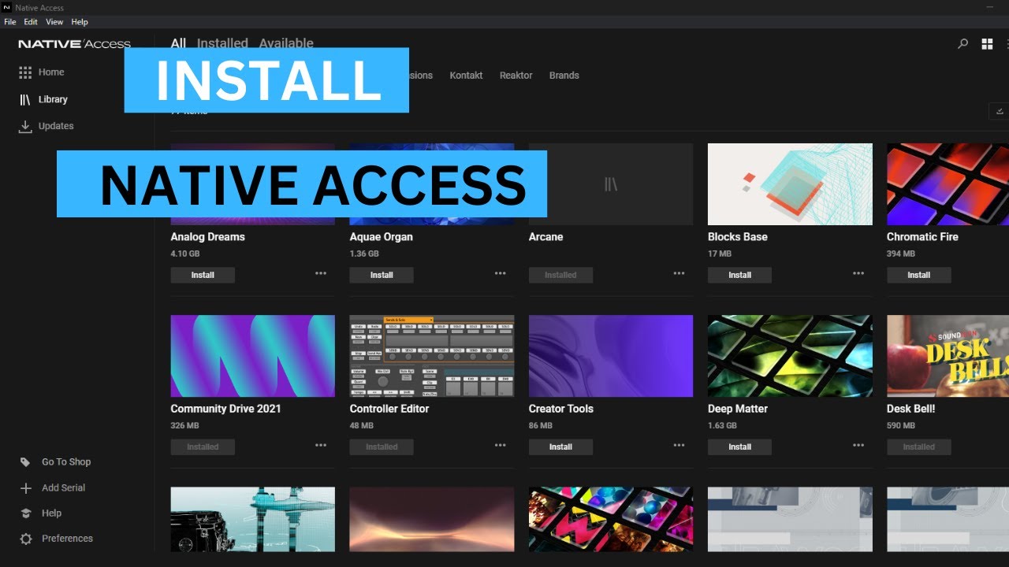Click the 4.10 GB size label
Screen dimensions: 1009x567
[186, 254]
